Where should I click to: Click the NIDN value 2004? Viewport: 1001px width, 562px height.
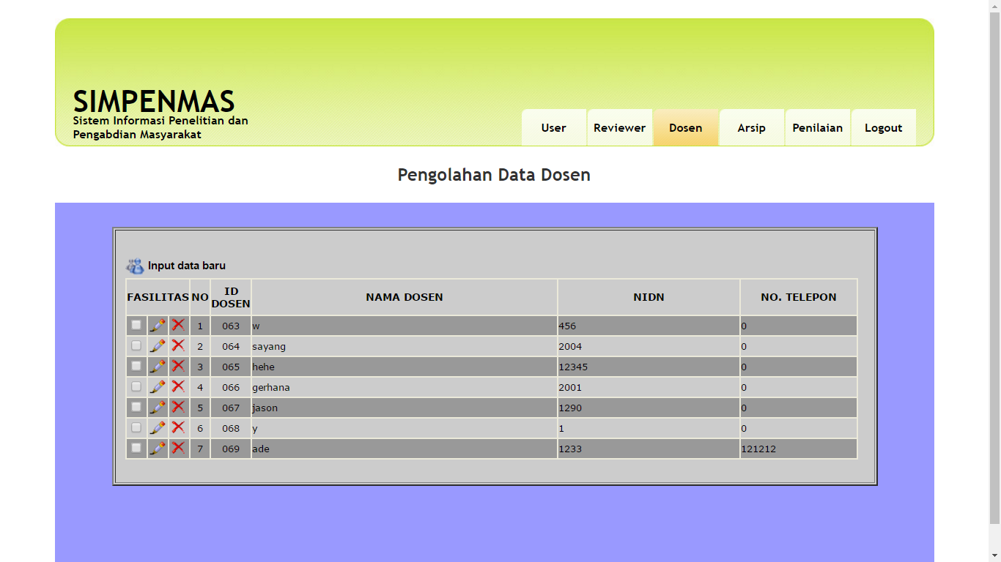coord(570,346)
